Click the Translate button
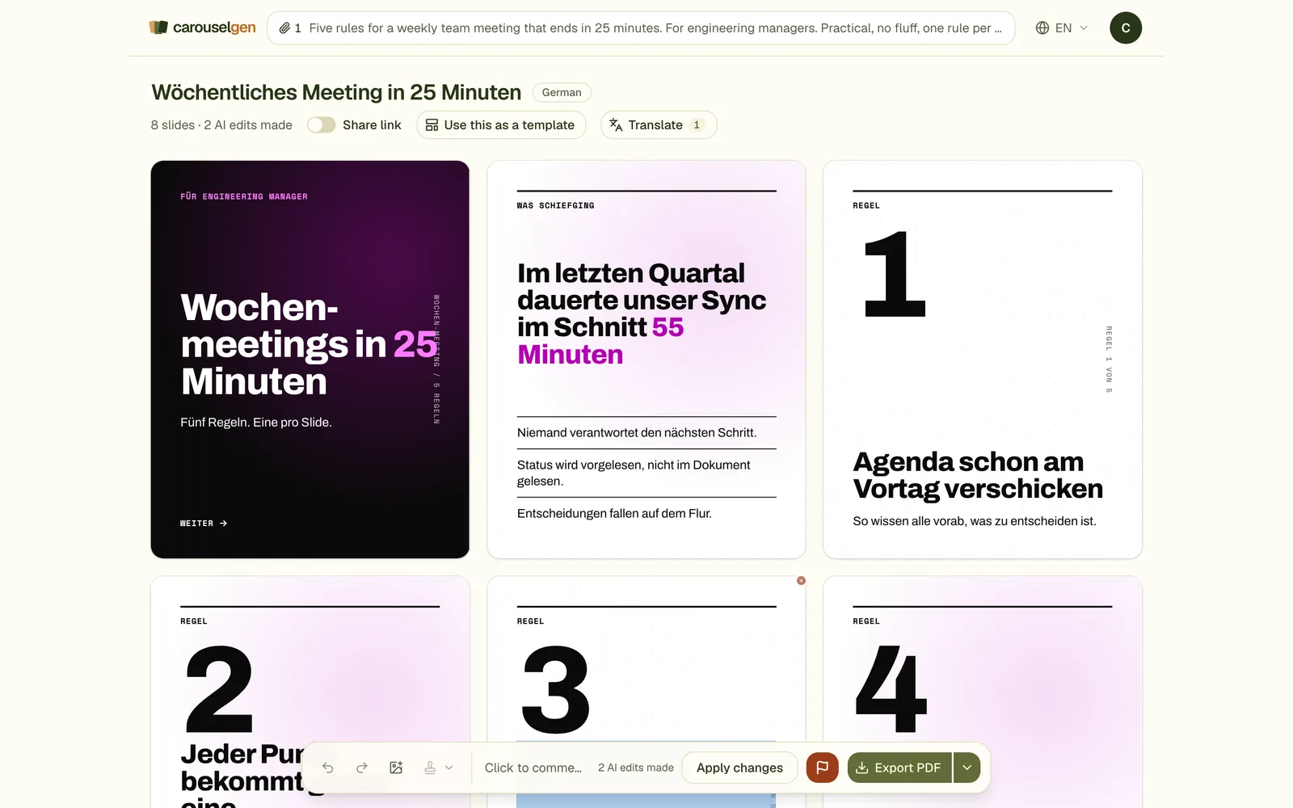The width and height of the screenshot is (1293, 808). [659, 125]
